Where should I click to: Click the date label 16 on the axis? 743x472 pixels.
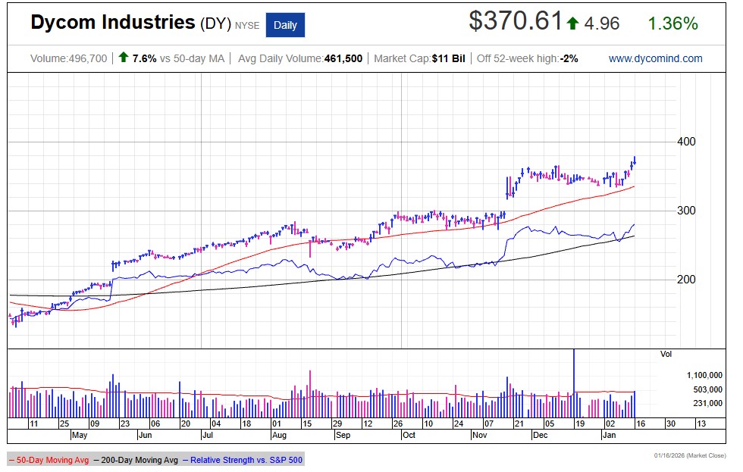pyautogui.click(x=640, y=424)
